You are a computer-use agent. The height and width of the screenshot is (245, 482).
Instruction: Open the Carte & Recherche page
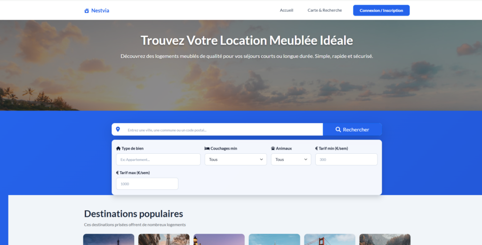point(324,10)
